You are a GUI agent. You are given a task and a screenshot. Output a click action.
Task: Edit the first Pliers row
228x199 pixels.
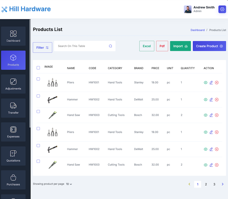(211, 83)
